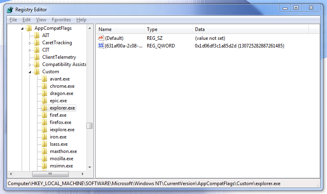Open the File menu
327x194 pixels.
(13, 20)
